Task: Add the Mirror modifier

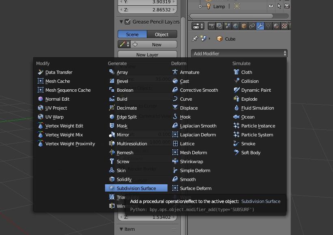Action: click(x=136, y=135)
